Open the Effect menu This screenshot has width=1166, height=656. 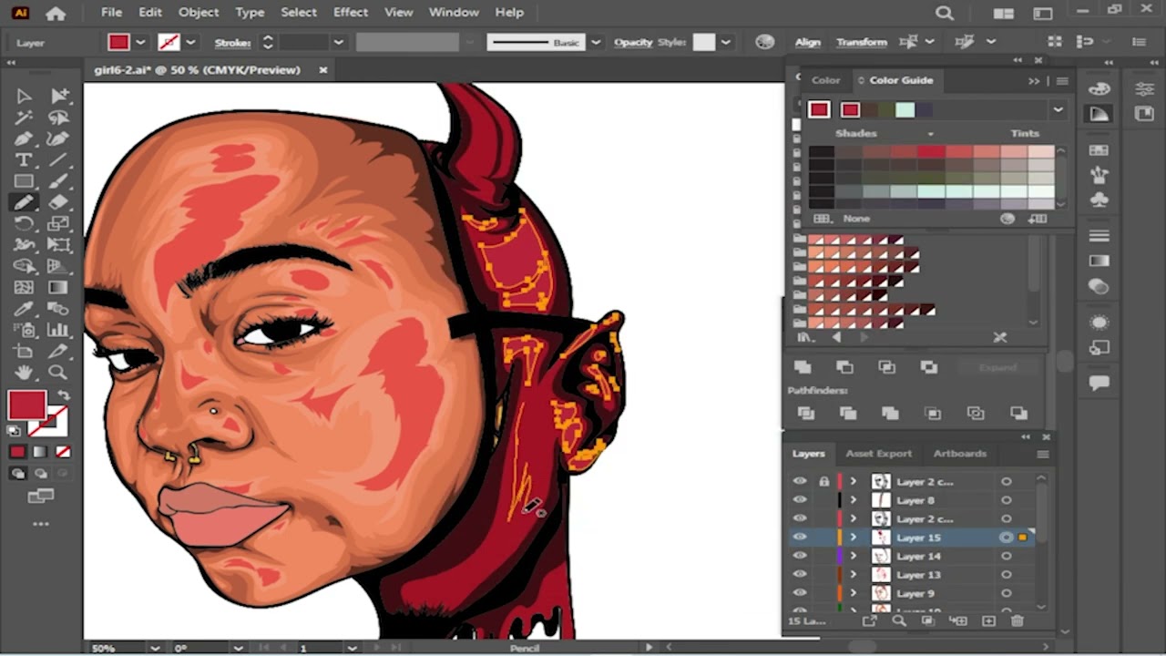(351, 13)
